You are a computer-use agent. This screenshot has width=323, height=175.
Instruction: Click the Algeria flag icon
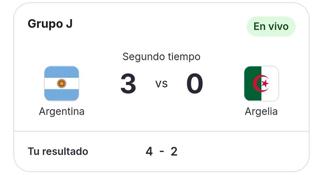(261, 84)
